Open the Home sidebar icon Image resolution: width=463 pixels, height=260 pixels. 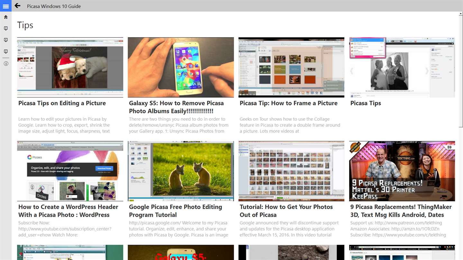point(6,17)
